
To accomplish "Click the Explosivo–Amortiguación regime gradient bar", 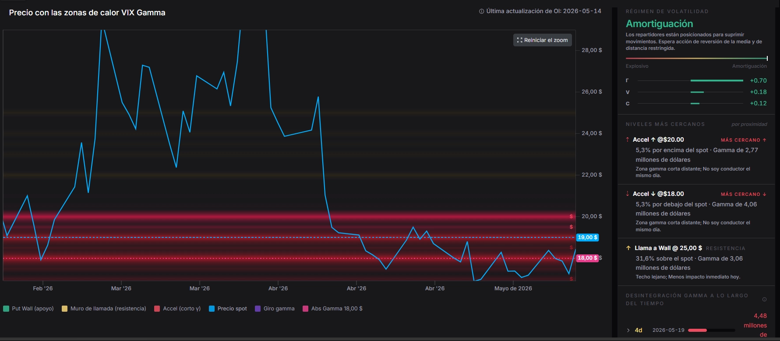I will point(696,58).
